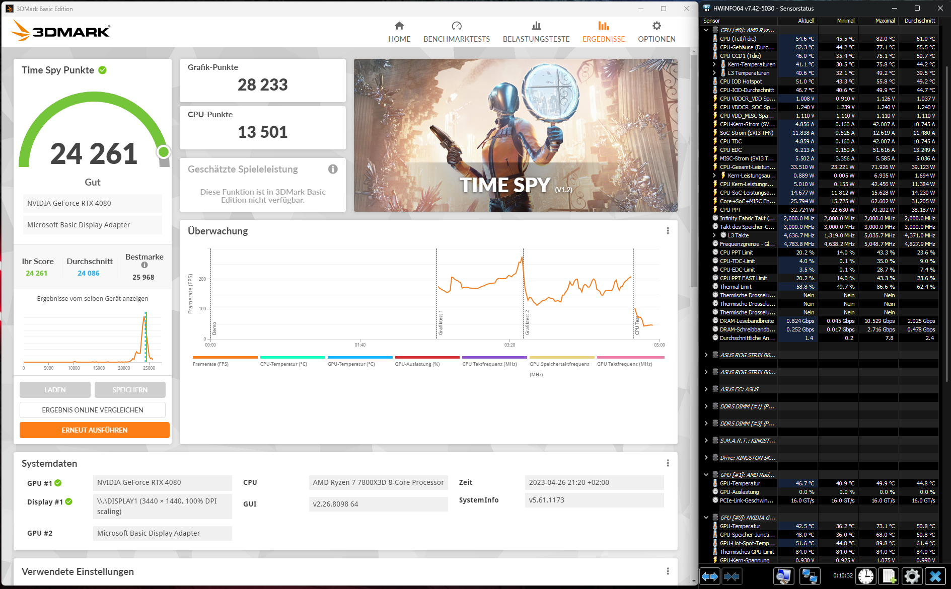The width and height of the screenshot is (951, 589).
Task: Open the BELASTUNGSTESTE tab
Action: click(536, 32)
